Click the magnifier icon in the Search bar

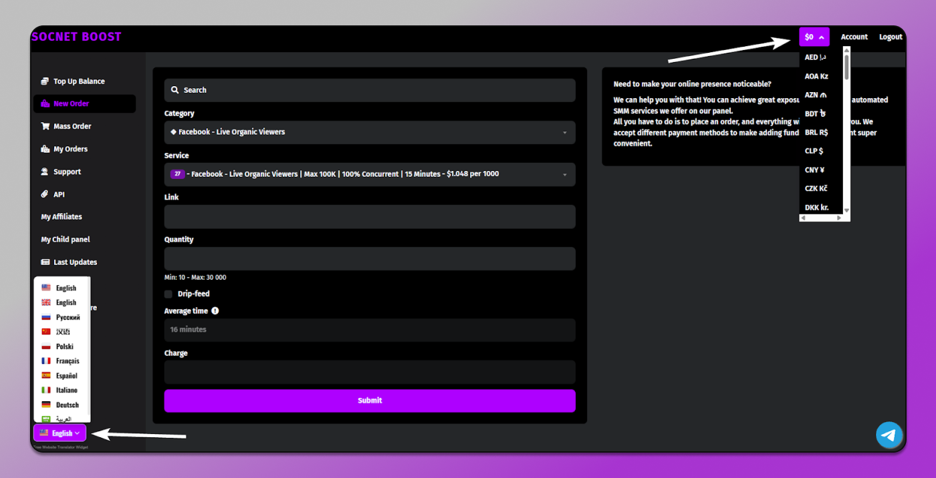point(175,90)
